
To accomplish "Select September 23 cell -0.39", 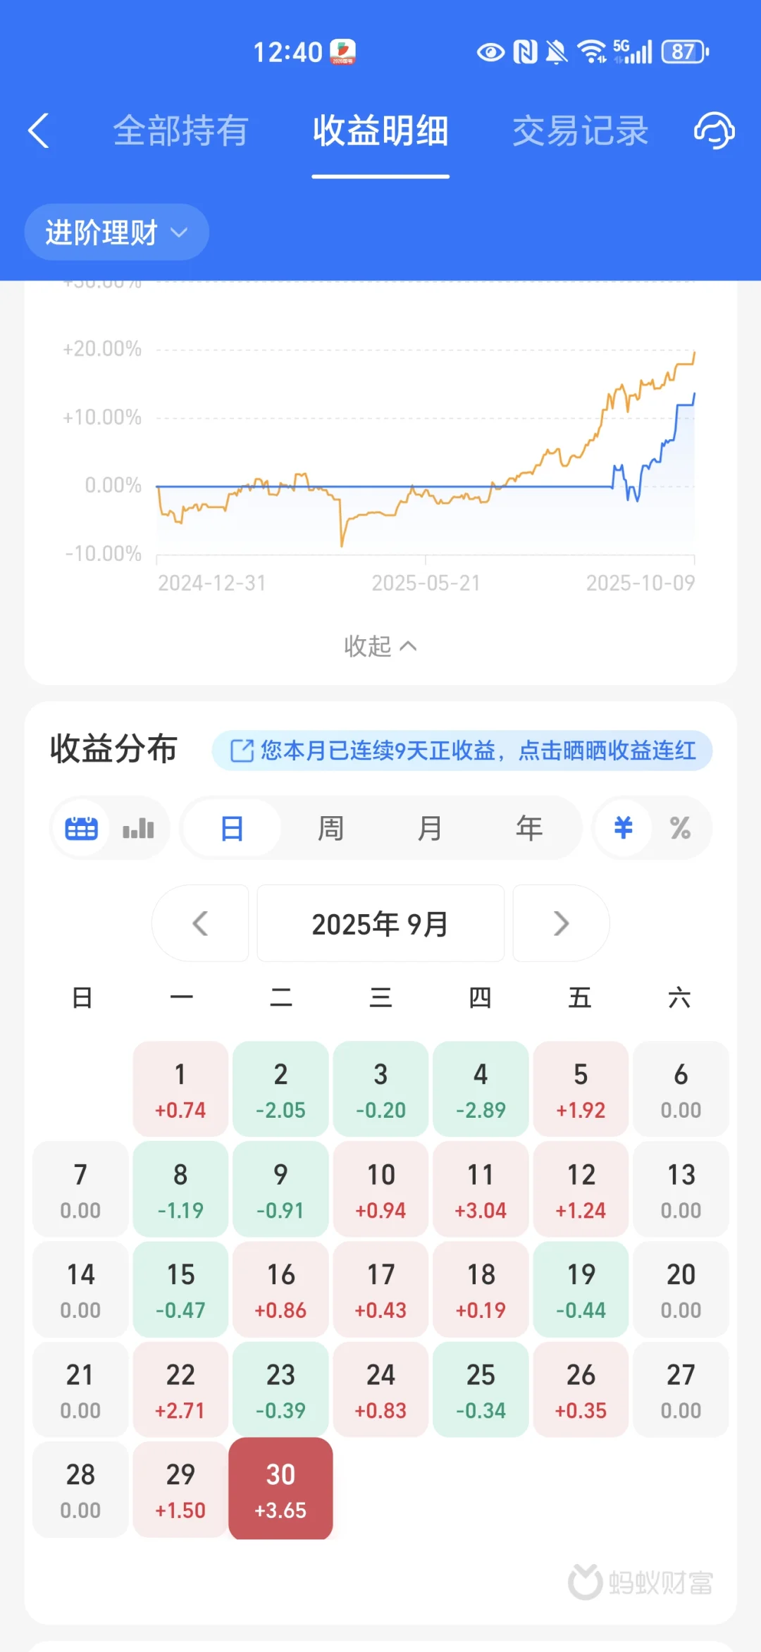I will [280, 1389].
